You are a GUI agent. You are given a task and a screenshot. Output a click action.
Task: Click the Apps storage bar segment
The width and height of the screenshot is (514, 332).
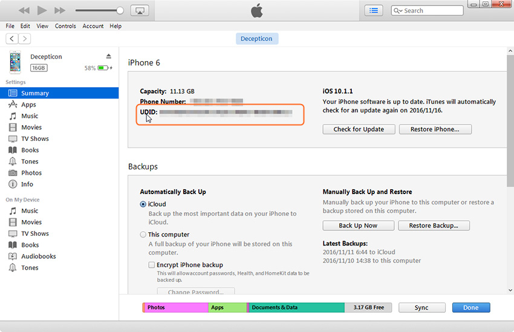point(227,307)
